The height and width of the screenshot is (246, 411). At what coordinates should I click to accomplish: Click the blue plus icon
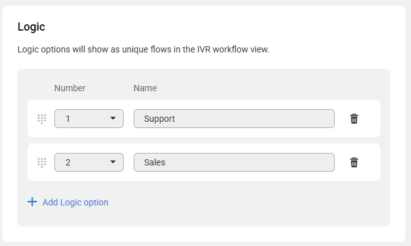tap(32, 202)
